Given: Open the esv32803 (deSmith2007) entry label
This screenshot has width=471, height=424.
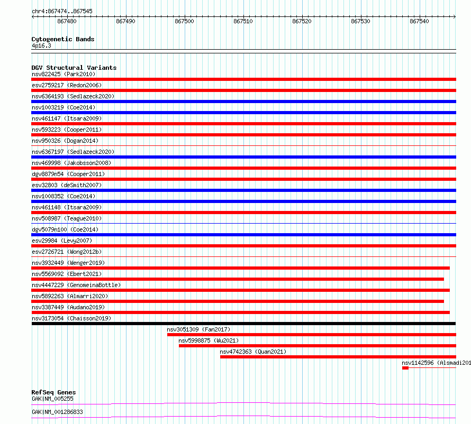Looking at the screenshot, I should click(67, 185).
